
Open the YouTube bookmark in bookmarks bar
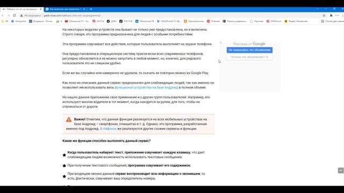tap(77, 21)
